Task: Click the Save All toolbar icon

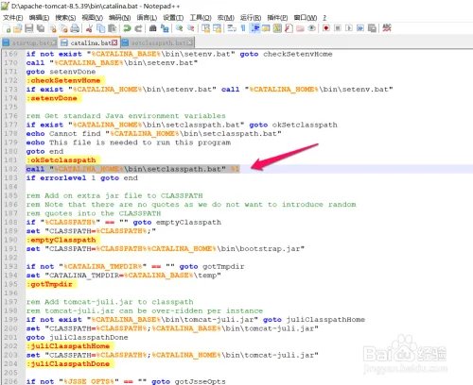Action: click(41, 28)
